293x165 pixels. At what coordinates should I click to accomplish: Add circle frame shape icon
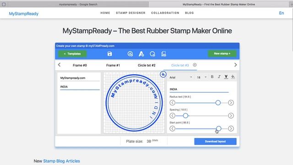[152, 54]
